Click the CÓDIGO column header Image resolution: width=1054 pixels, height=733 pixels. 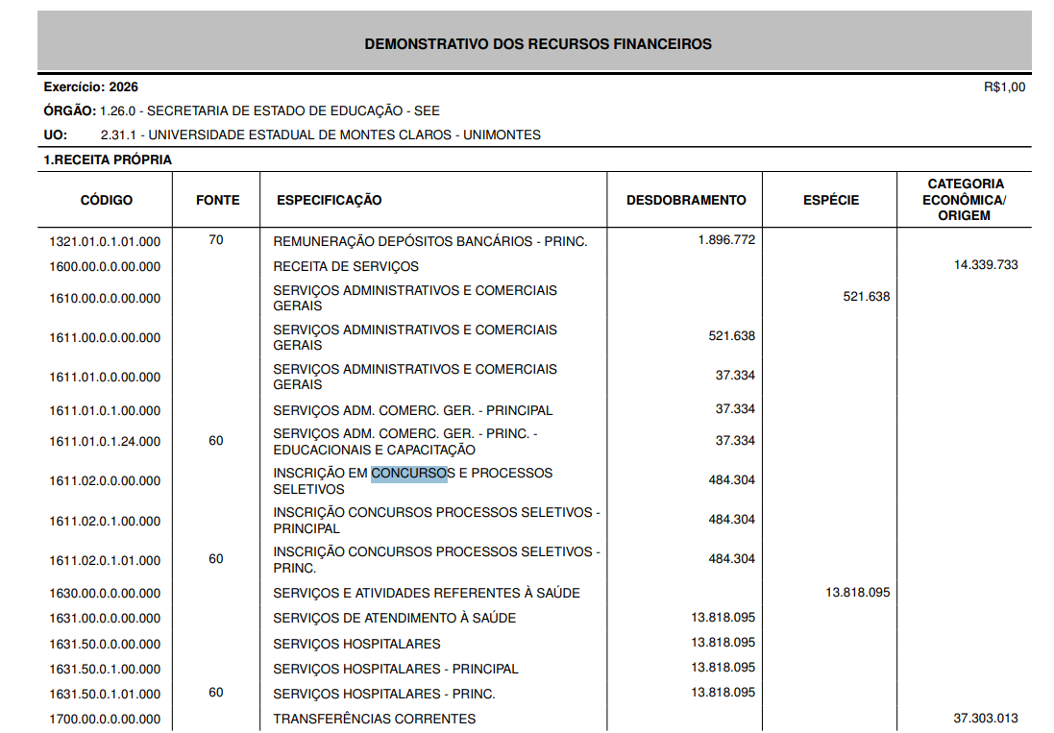107,200
